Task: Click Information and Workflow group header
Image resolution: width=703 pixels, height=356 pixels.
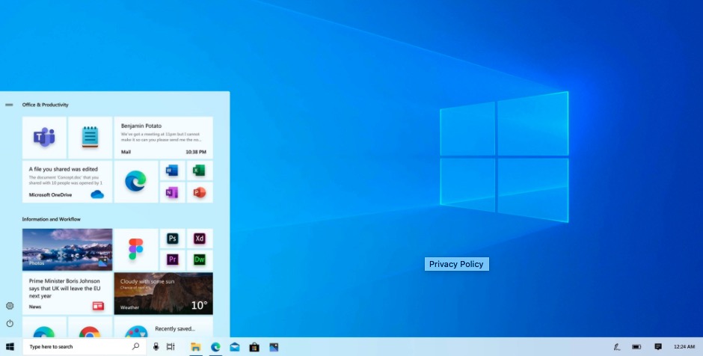Action: (x=52, y=219)
